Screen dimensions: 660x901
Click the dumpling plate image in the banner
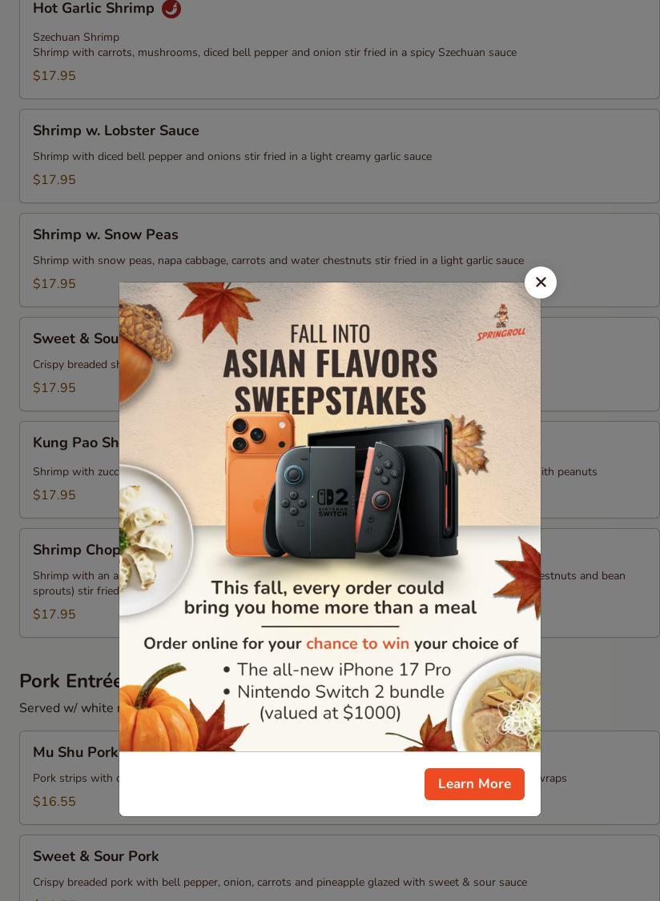(155, 540)
